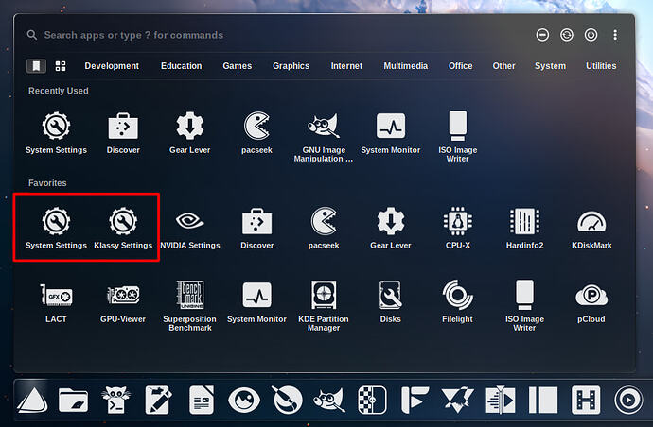
Task: Launch Disks utility
Action: (390, 302)
